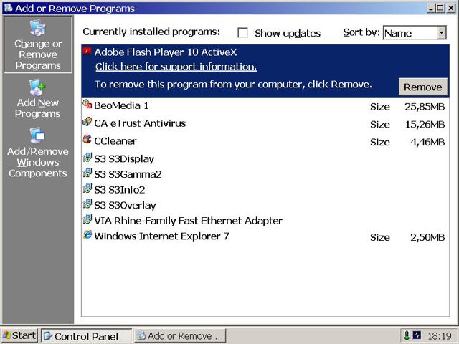Select S3 S3Display entry
The image size is (459, 344).
click(265, 159)
